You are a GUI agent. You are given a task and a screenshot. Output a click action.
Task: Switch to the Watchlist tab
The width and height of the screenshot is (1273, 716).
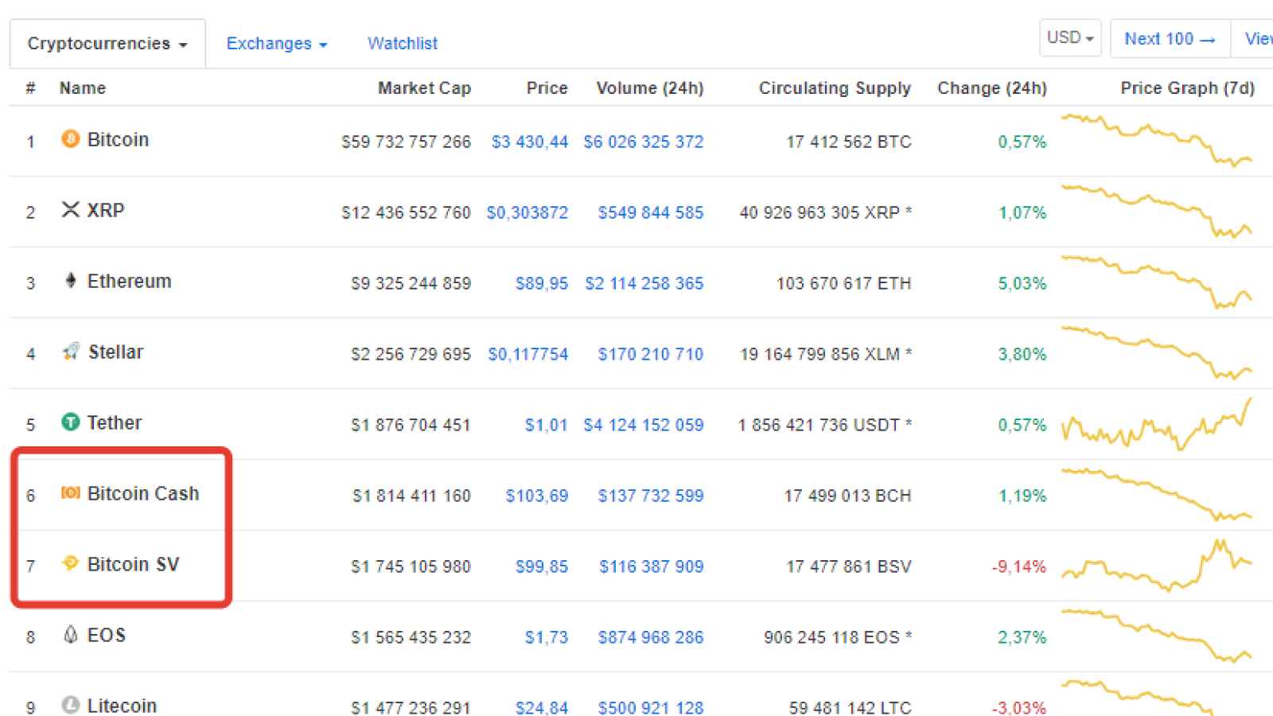click(x=403, y=44)
